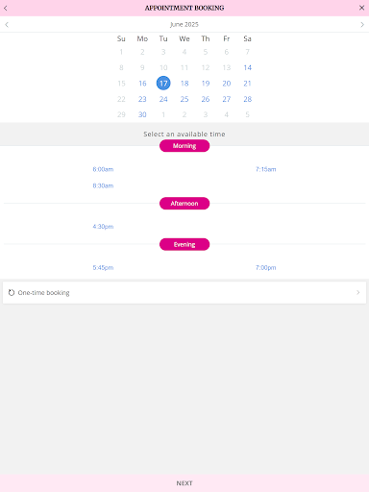The width and height of the screenshot is (369, 492).
Task: Click the recurring booking refresh icon
Action: click(x=12, y=292)
